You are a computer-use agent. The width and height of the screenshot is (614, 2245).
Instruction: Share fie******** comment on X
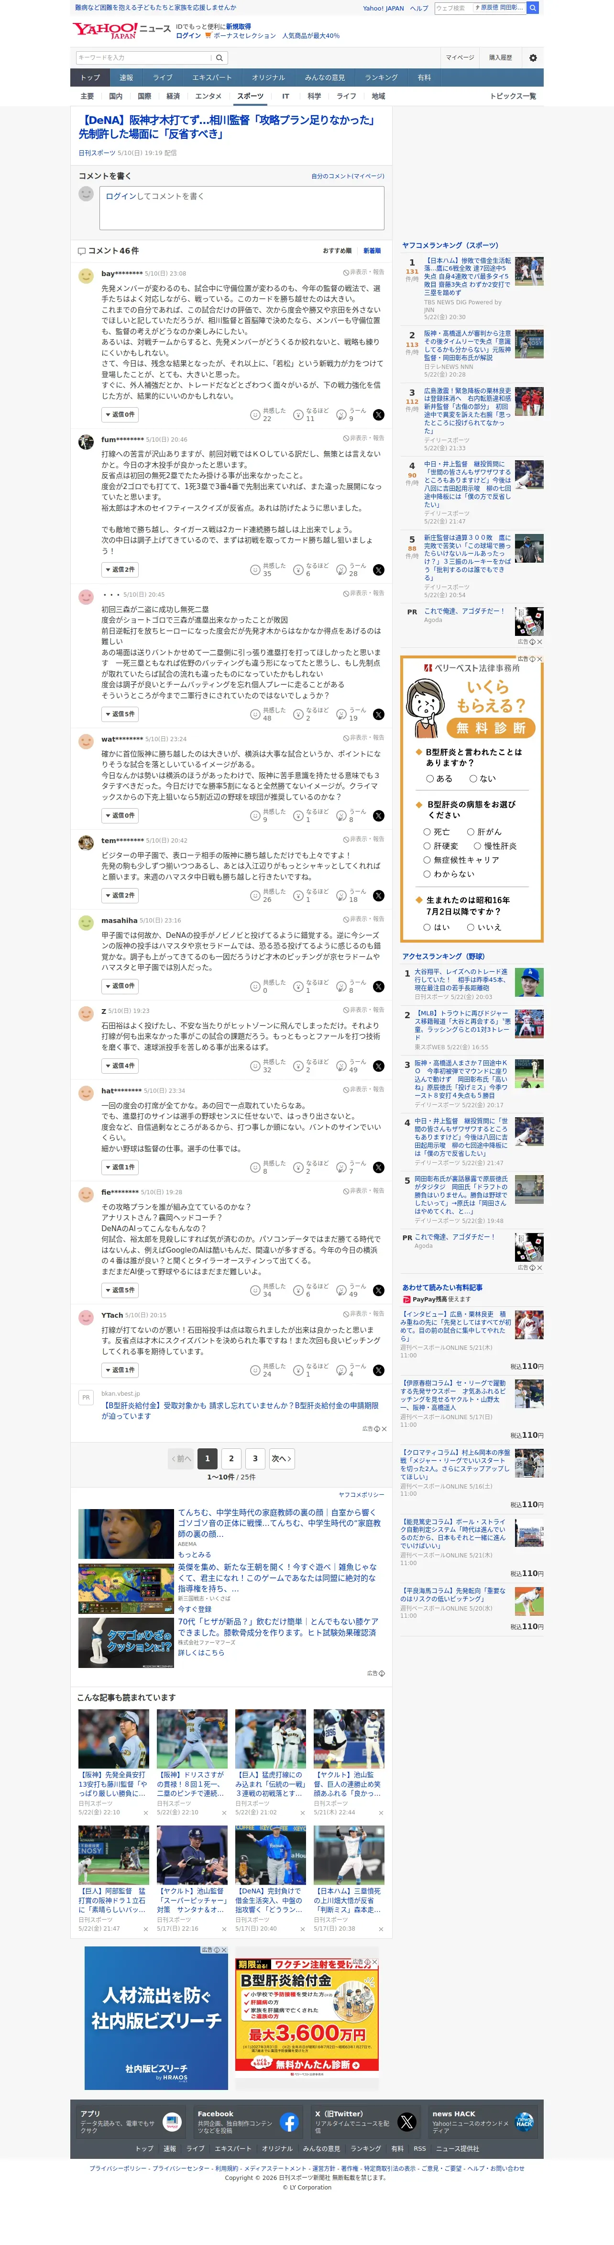379,1291
